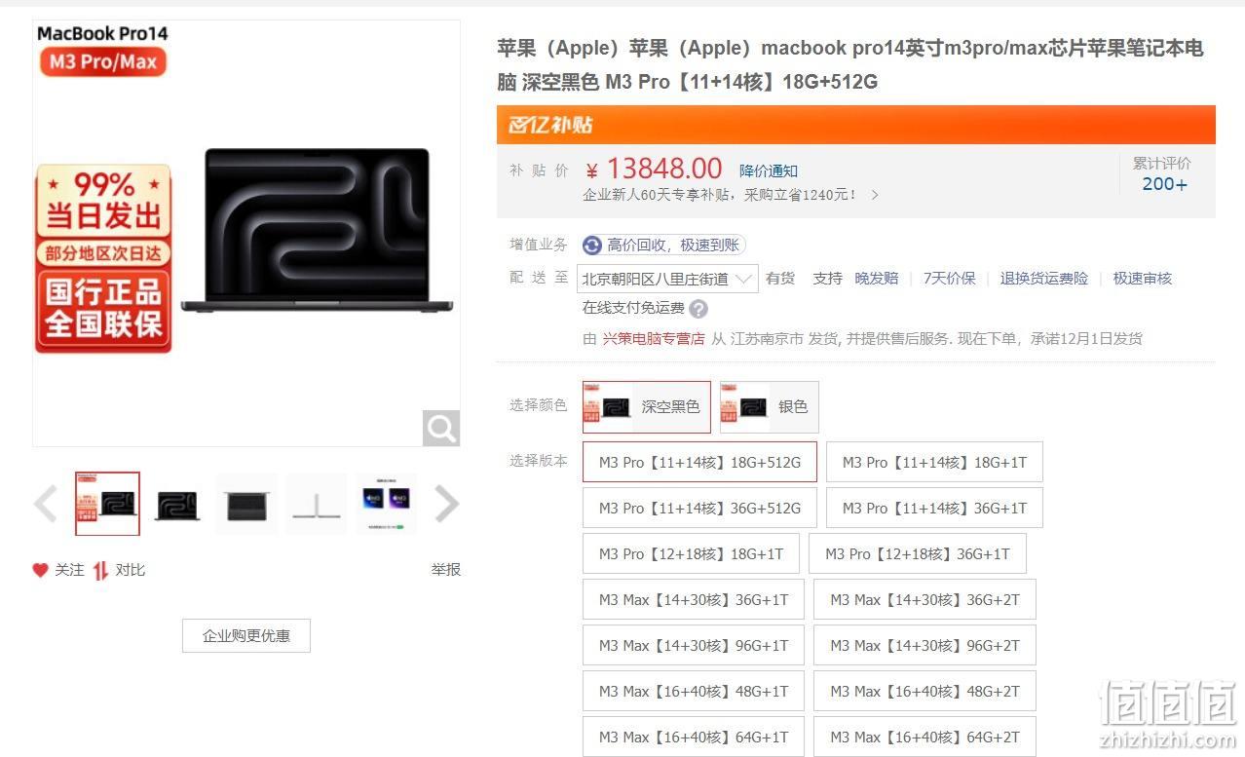This screenshot has height=757, width=1245.
Task: Click the 高价回收，极速到账 service button
Action: click(x=664, y=246)
